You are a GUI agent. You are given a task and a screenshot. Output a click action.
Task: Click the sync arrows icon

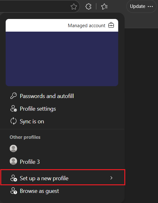pyautogui.click(x=14, y=121)
